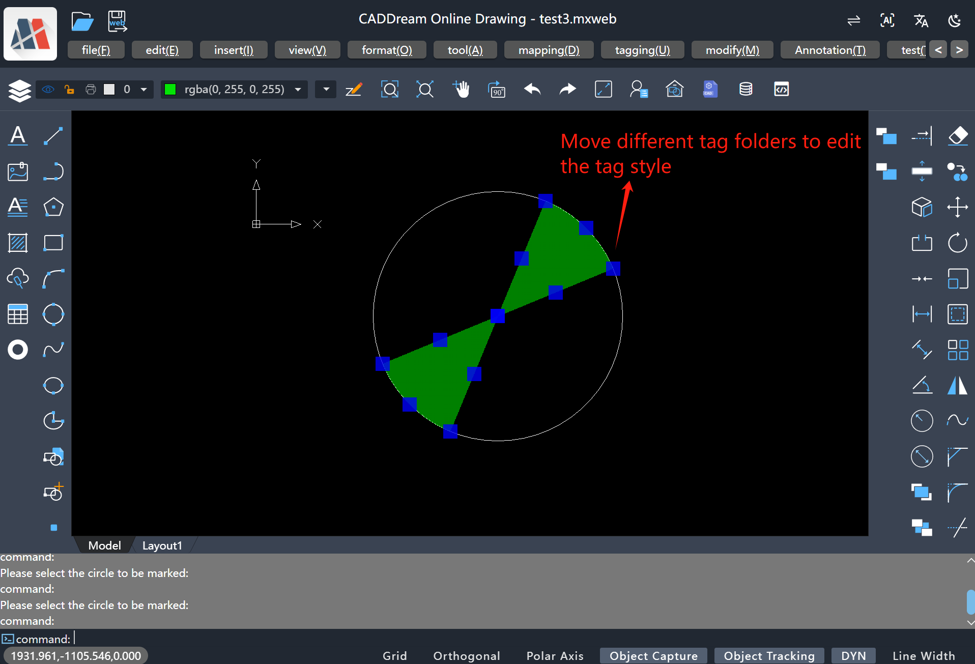Select the line drawing tool
This screenshot has width=975, height=664.
point(53,136)
